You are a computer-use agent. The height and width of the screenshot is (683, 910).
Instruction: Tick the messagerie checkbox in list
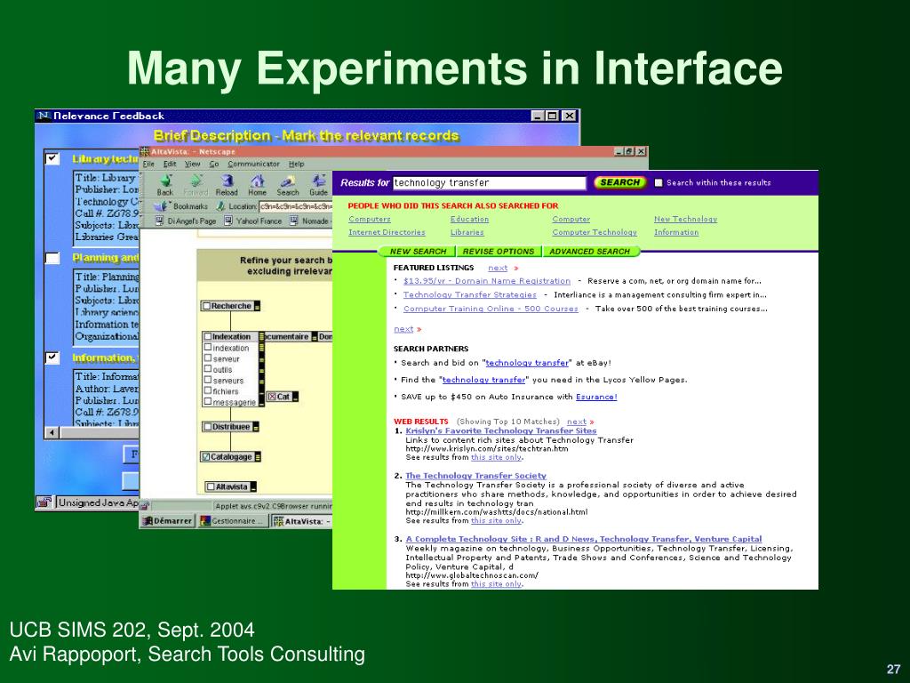pyautogui.click(x=208, y=402)
